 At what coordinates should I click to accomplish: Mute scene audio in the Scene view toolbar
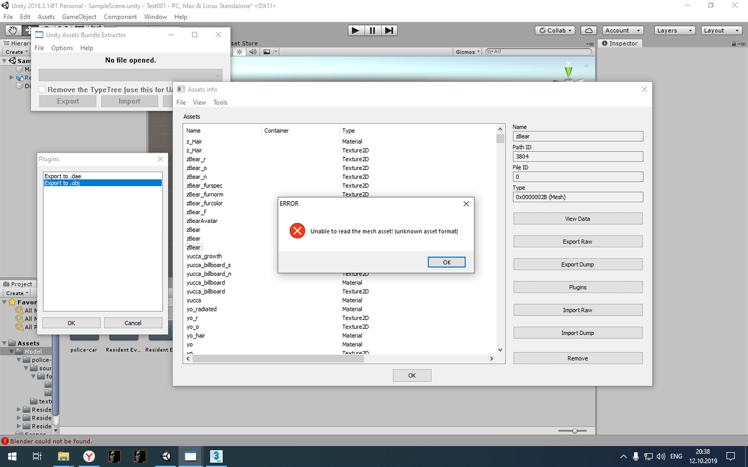point(252,52)
